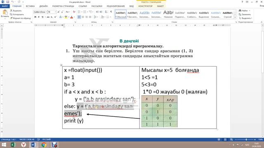Align text left
The height and width of the screenshot is (148, 264).
coord(79,17)
